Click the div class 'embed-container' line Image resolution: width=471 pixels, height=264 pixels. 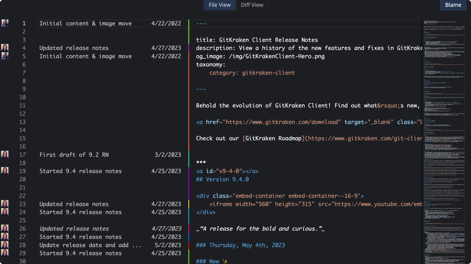pyautogui.click(x=280, y=196)
